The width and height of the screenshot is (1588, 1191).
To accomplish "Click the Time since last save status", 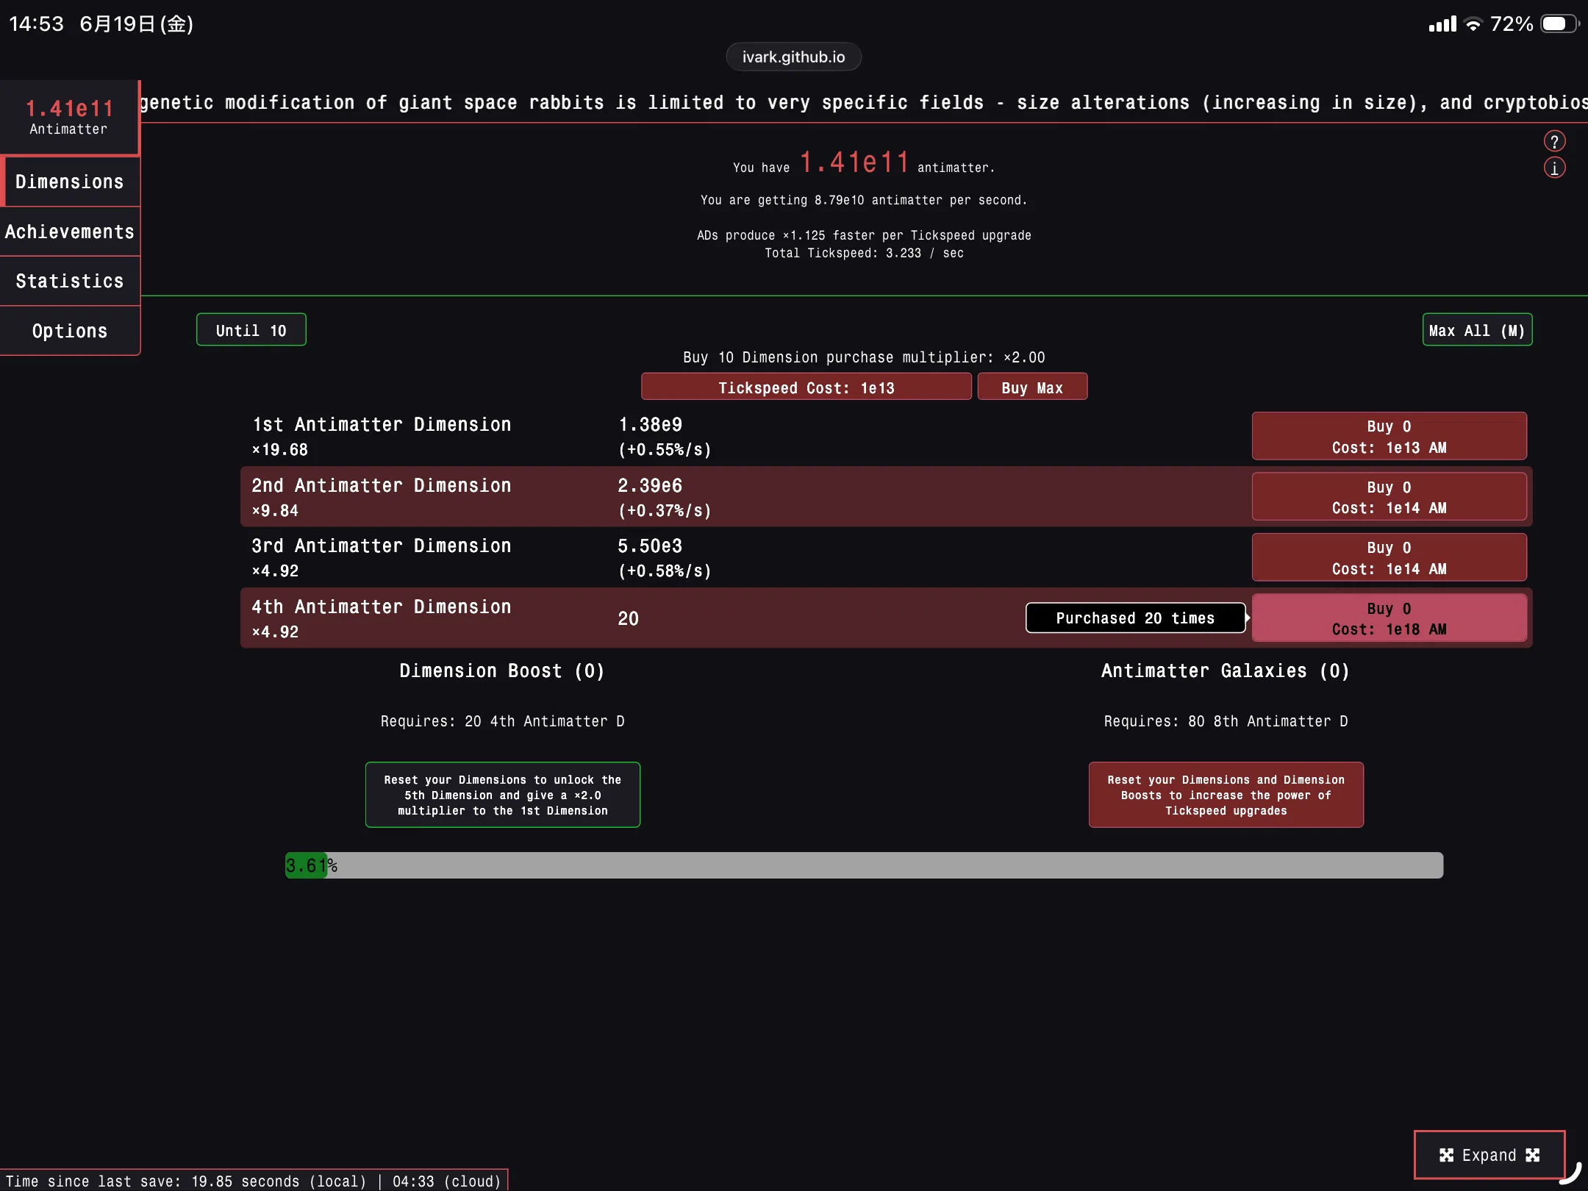I will pyautogui.click(x=254, y=1181).
